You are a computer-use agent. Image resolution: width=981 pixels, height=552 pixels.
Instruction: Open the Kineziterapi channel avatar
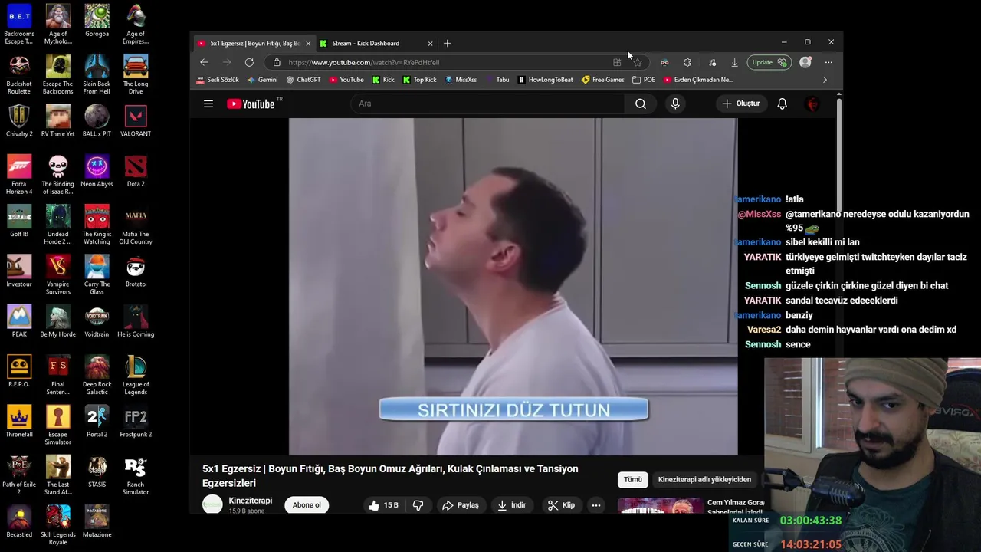212,504
